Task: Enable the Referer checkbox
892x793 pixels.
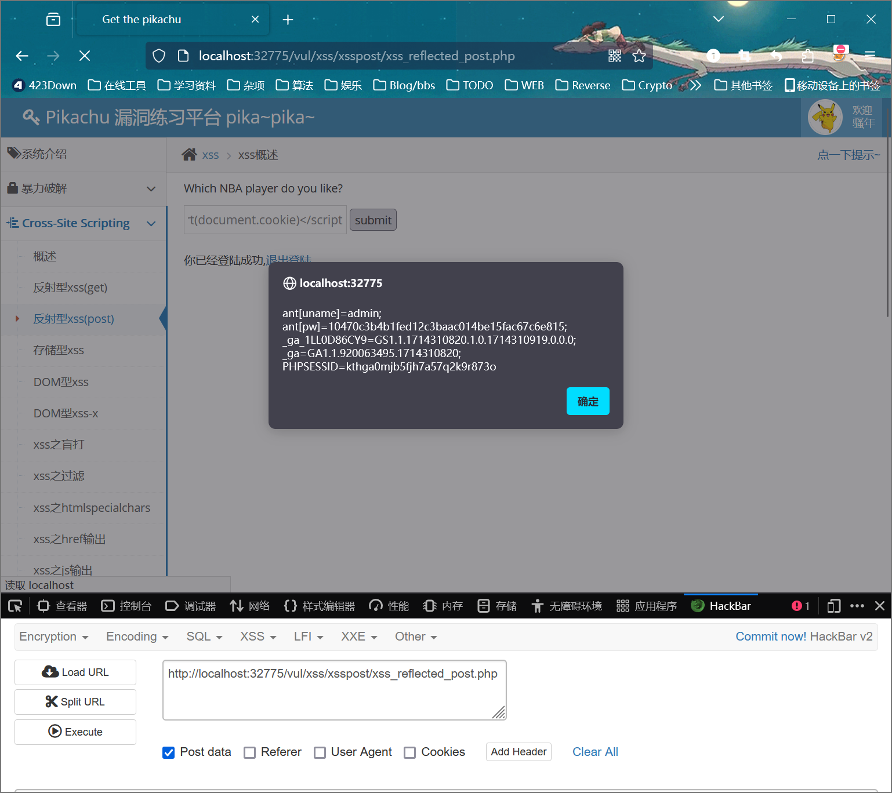Action: 250,752
